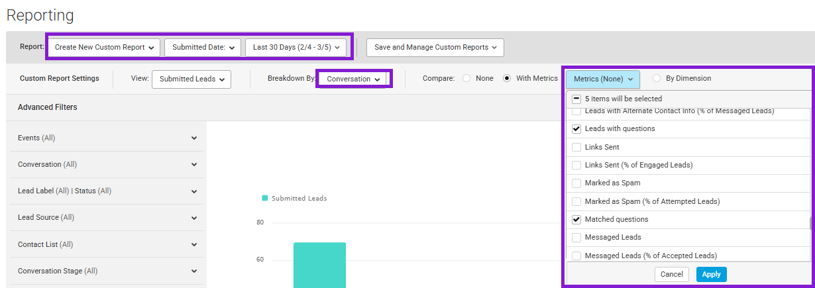Expand the Conversation (All) filter

(106, 164)
